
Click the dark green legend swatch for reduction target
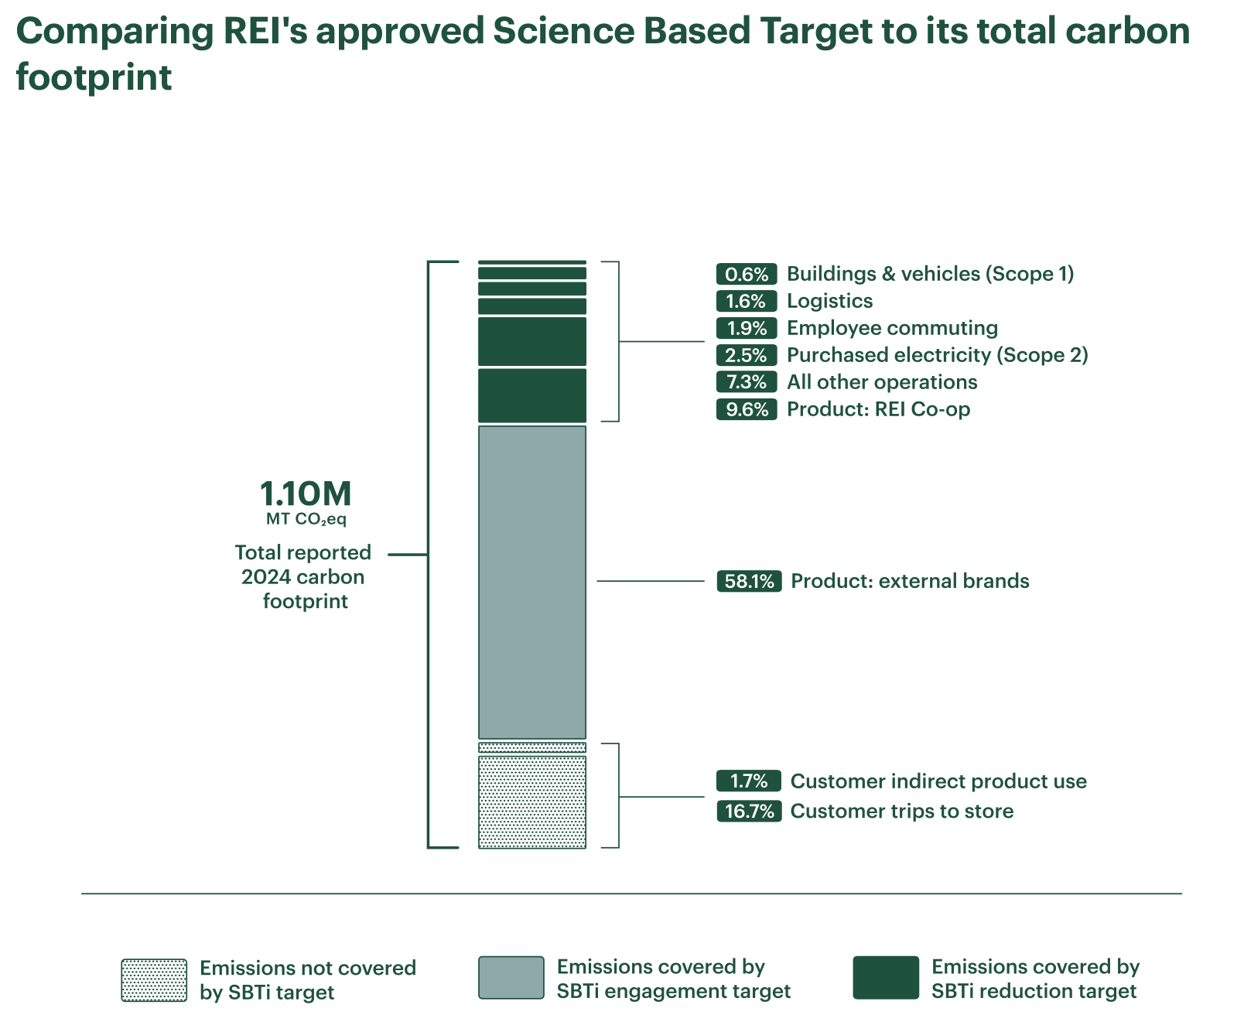click(x=886, y=978)
